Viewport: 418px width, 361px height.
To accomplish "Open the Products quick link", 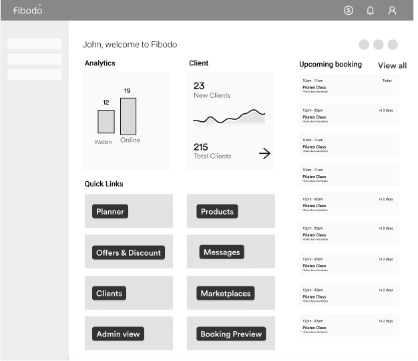I will [x=217, y=211].
